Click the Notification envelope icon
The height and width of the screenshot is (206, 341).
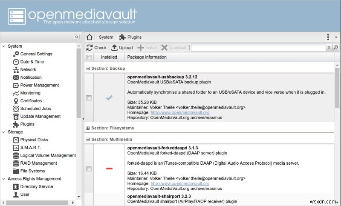click(16, 77)
